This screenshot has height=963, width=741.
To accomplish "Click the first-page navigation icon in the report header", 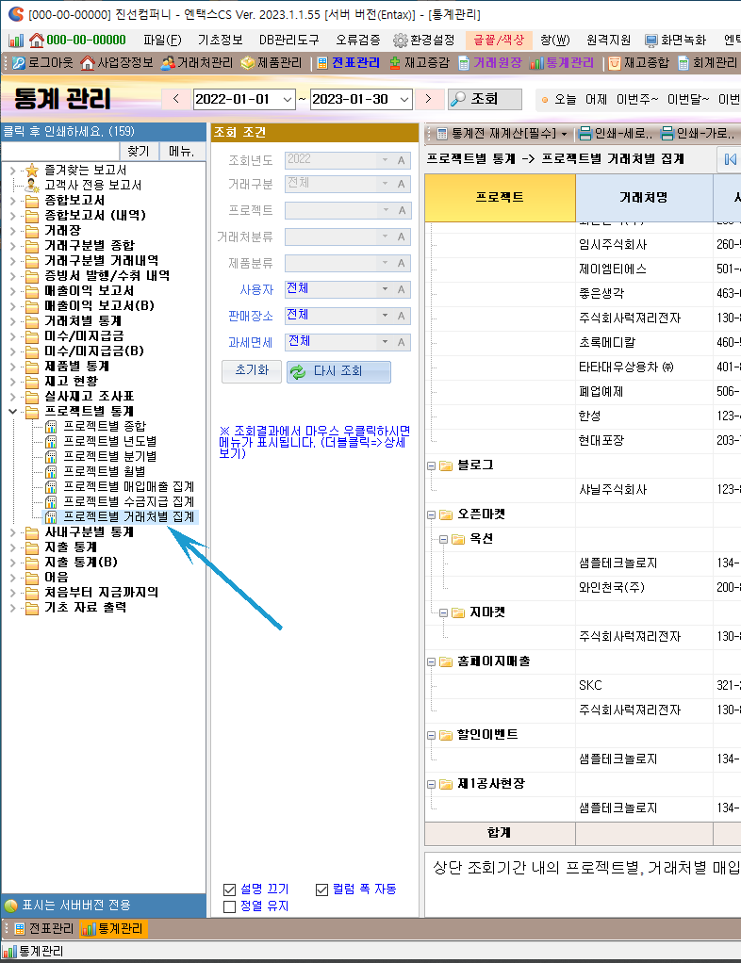I will 730,159.
